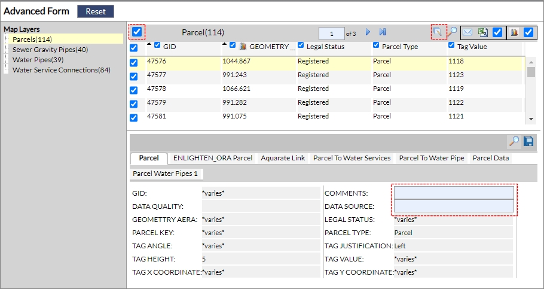The width and height of the screenshot is (544, 289).
Task: Click the COMMENTS input field
Action: (x=454, y=193)
